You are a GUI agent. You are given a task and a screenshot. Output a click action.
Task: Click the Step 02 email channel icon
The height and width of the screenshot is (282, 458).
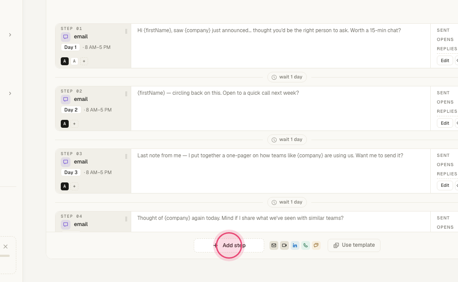(66, 99)
